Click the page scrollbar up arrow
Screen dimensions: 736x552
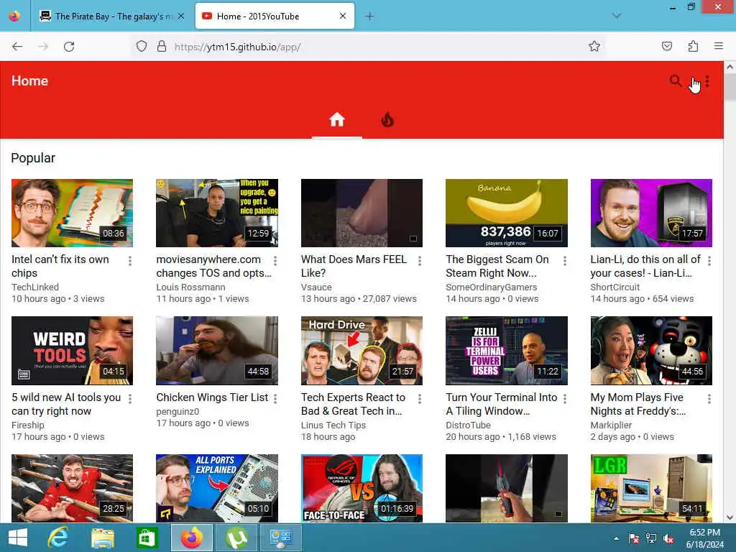pyautogui.click(x=730, y=67)
